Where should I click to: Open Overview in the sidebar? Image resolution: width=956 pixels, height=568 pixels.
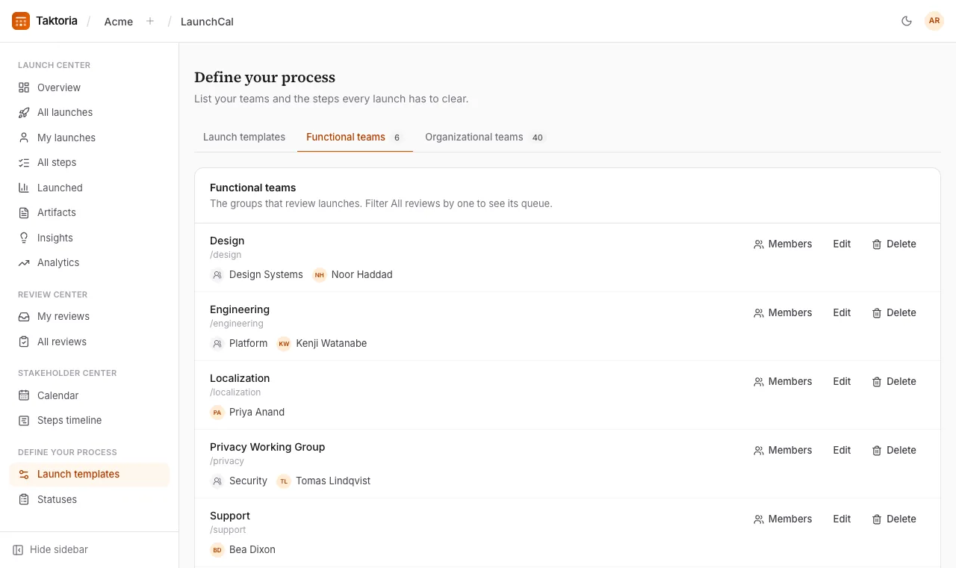pyautogui.click(x=90, y=87)
